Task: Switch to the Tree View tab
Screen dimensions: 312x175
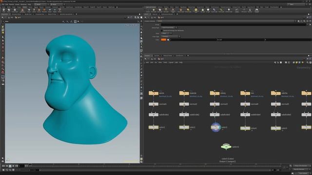Action: [157, 55]
